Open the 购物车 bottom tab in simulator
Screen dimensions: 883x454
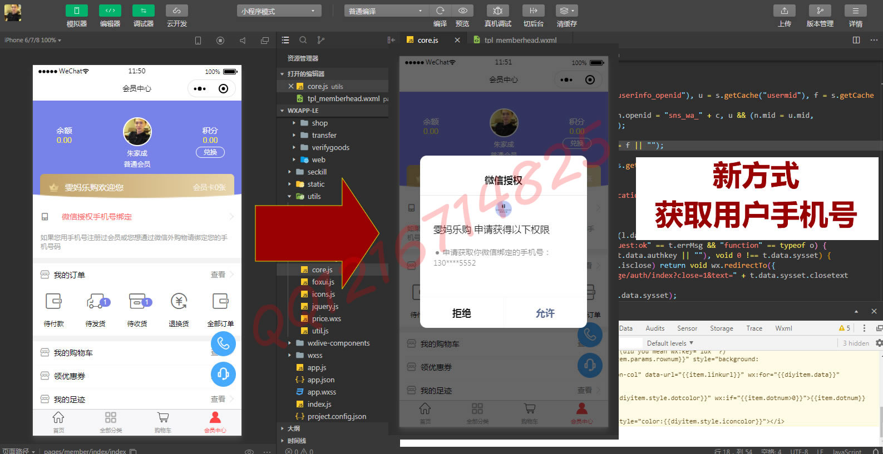click(162, 422)
